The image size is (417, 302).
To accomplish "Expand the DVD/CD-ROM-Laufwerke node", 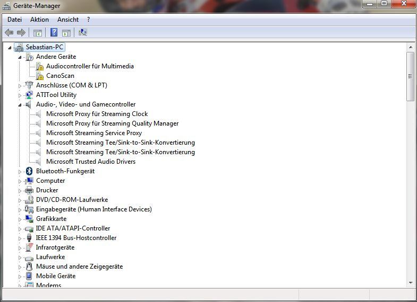I will [x=20, y=200].
